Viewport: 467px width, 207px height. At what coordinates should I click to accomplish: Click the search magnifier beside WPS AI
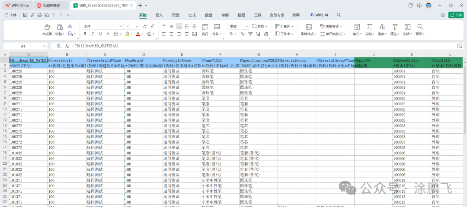[x=339, y=15]
